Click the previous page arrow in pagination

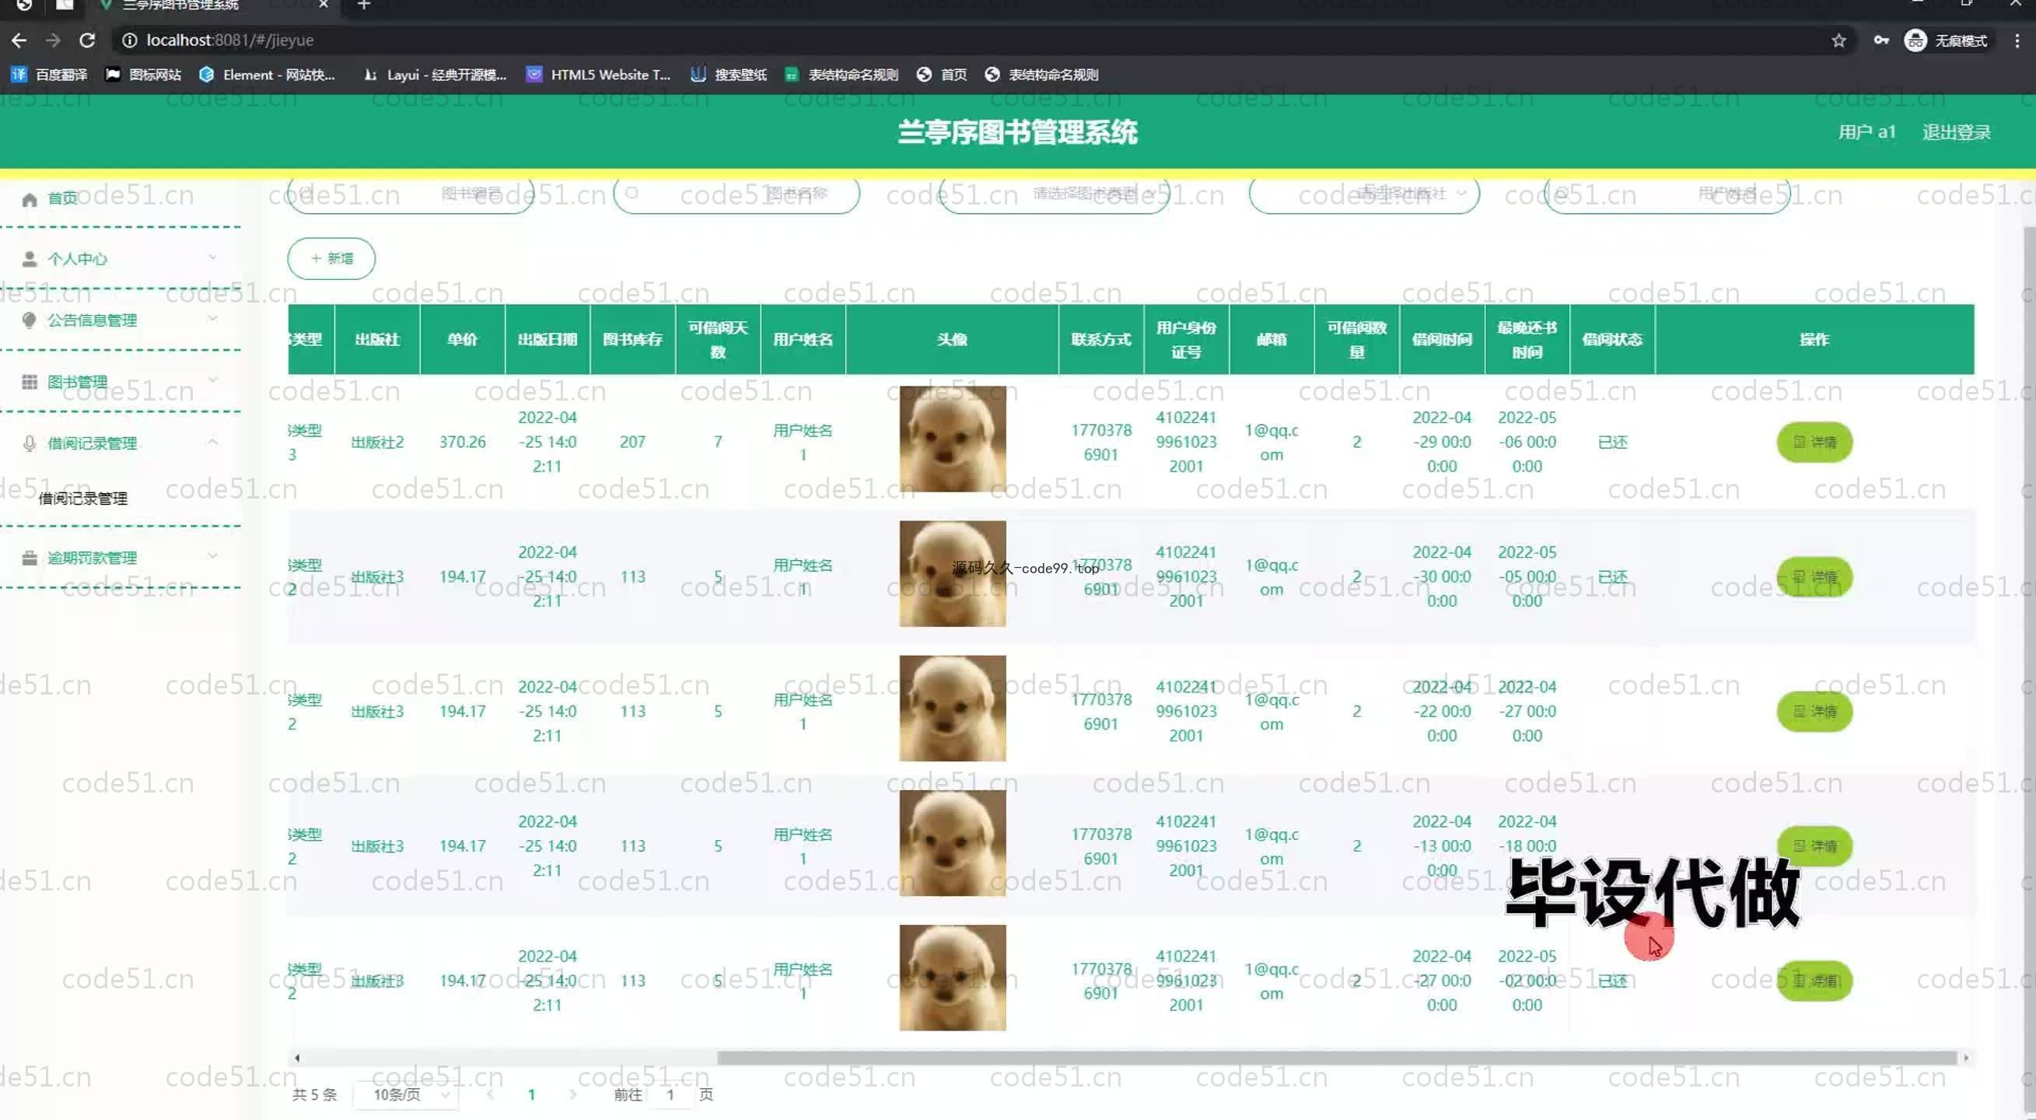coord(491,1094)
